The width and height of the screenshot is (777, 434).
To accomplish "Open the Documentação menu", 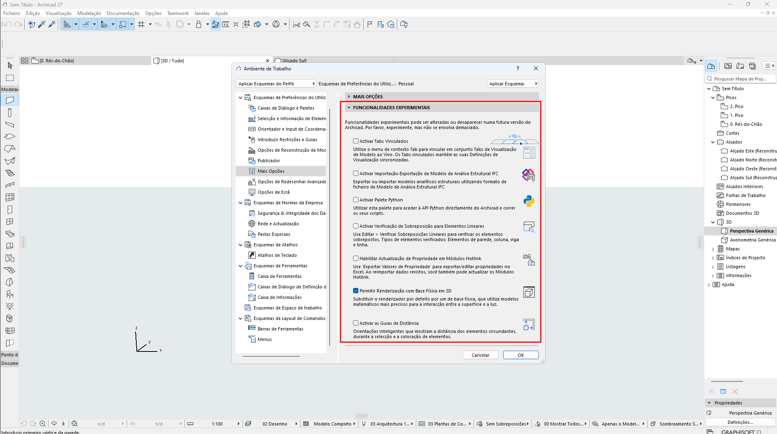I will pos(123,13).
